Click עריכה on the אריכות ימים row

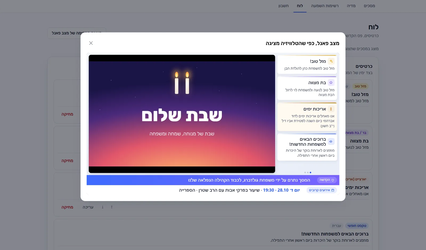(88, 207)
